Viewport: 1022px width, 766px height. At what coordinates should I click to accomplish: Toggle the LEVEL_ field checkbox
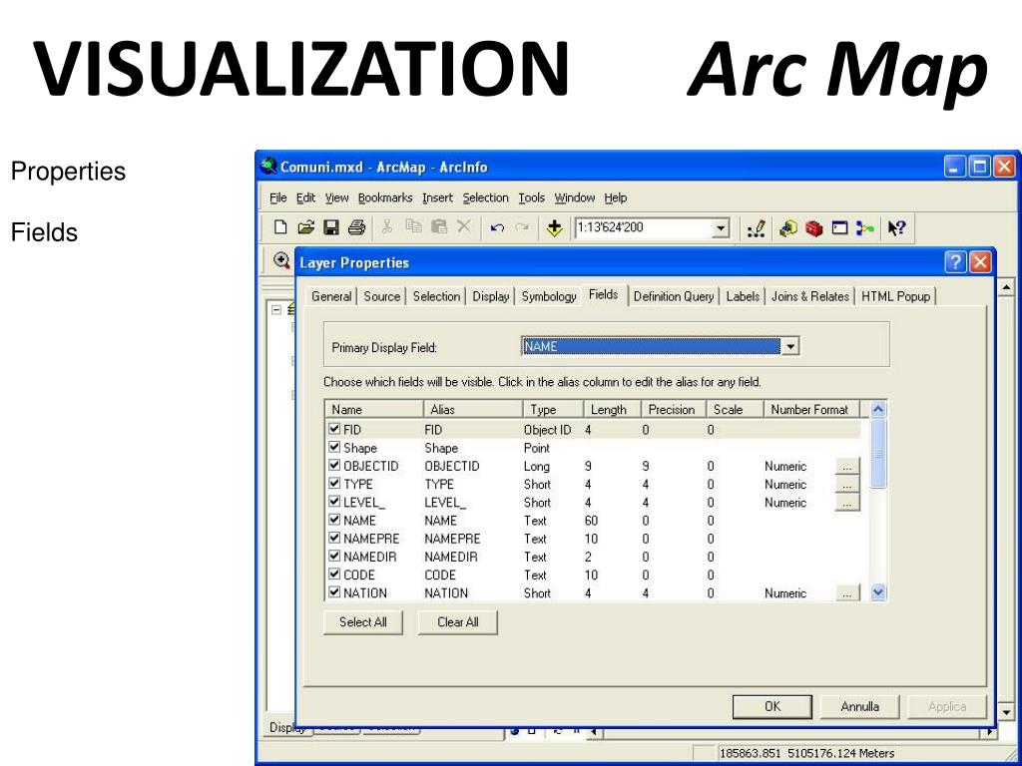tap(334, 502)
